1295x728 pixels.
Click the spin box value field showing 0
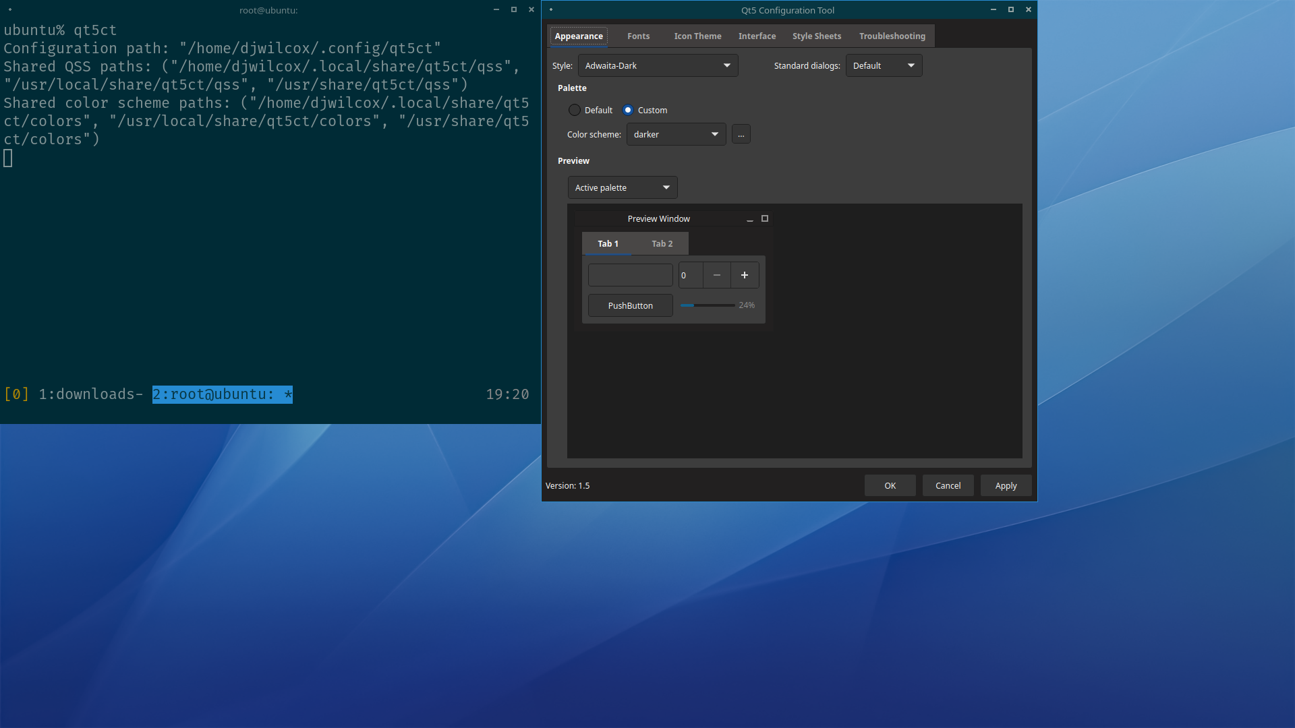coord(691,275)
